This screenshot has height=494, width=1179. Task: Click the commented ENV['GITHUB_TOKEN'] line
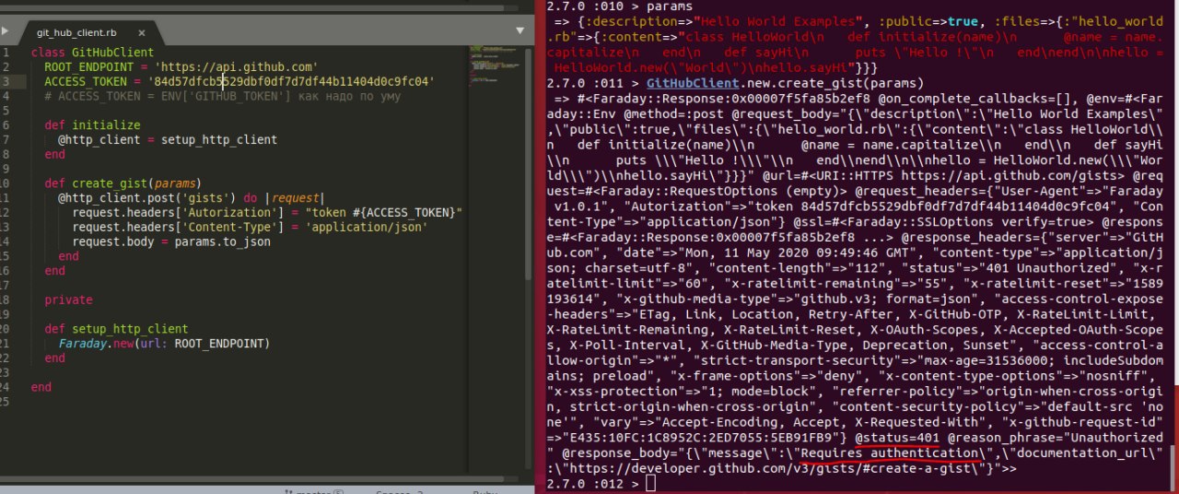[x=222, y=96]
